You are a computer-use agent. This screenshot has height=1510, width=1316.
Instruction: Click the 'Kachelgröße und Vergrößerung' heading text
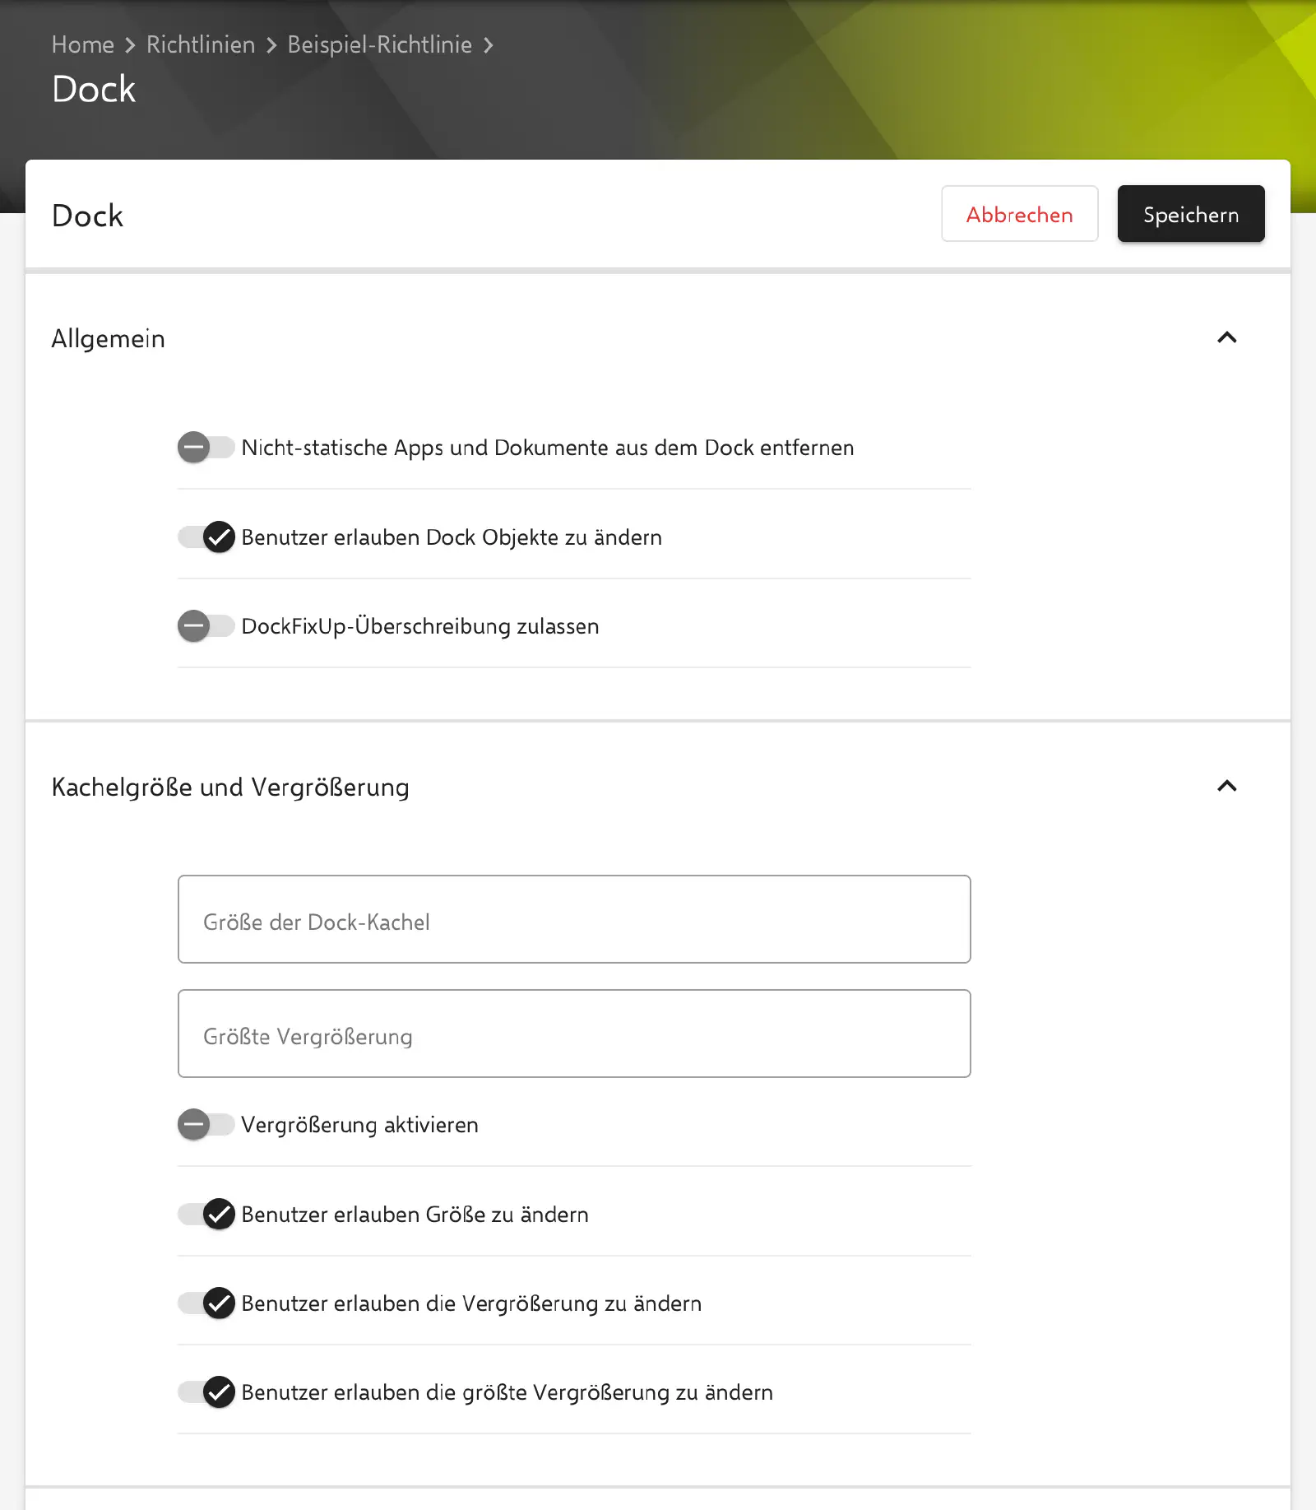tap(230, 788)
